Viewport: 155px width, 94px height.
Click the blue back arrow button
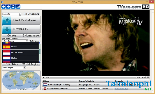pos(4,6)
